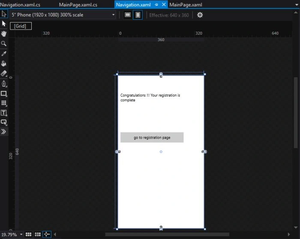Select the Paint Bucket tool
This screenshot has height=239, width=300.
(x=4, y=64)
